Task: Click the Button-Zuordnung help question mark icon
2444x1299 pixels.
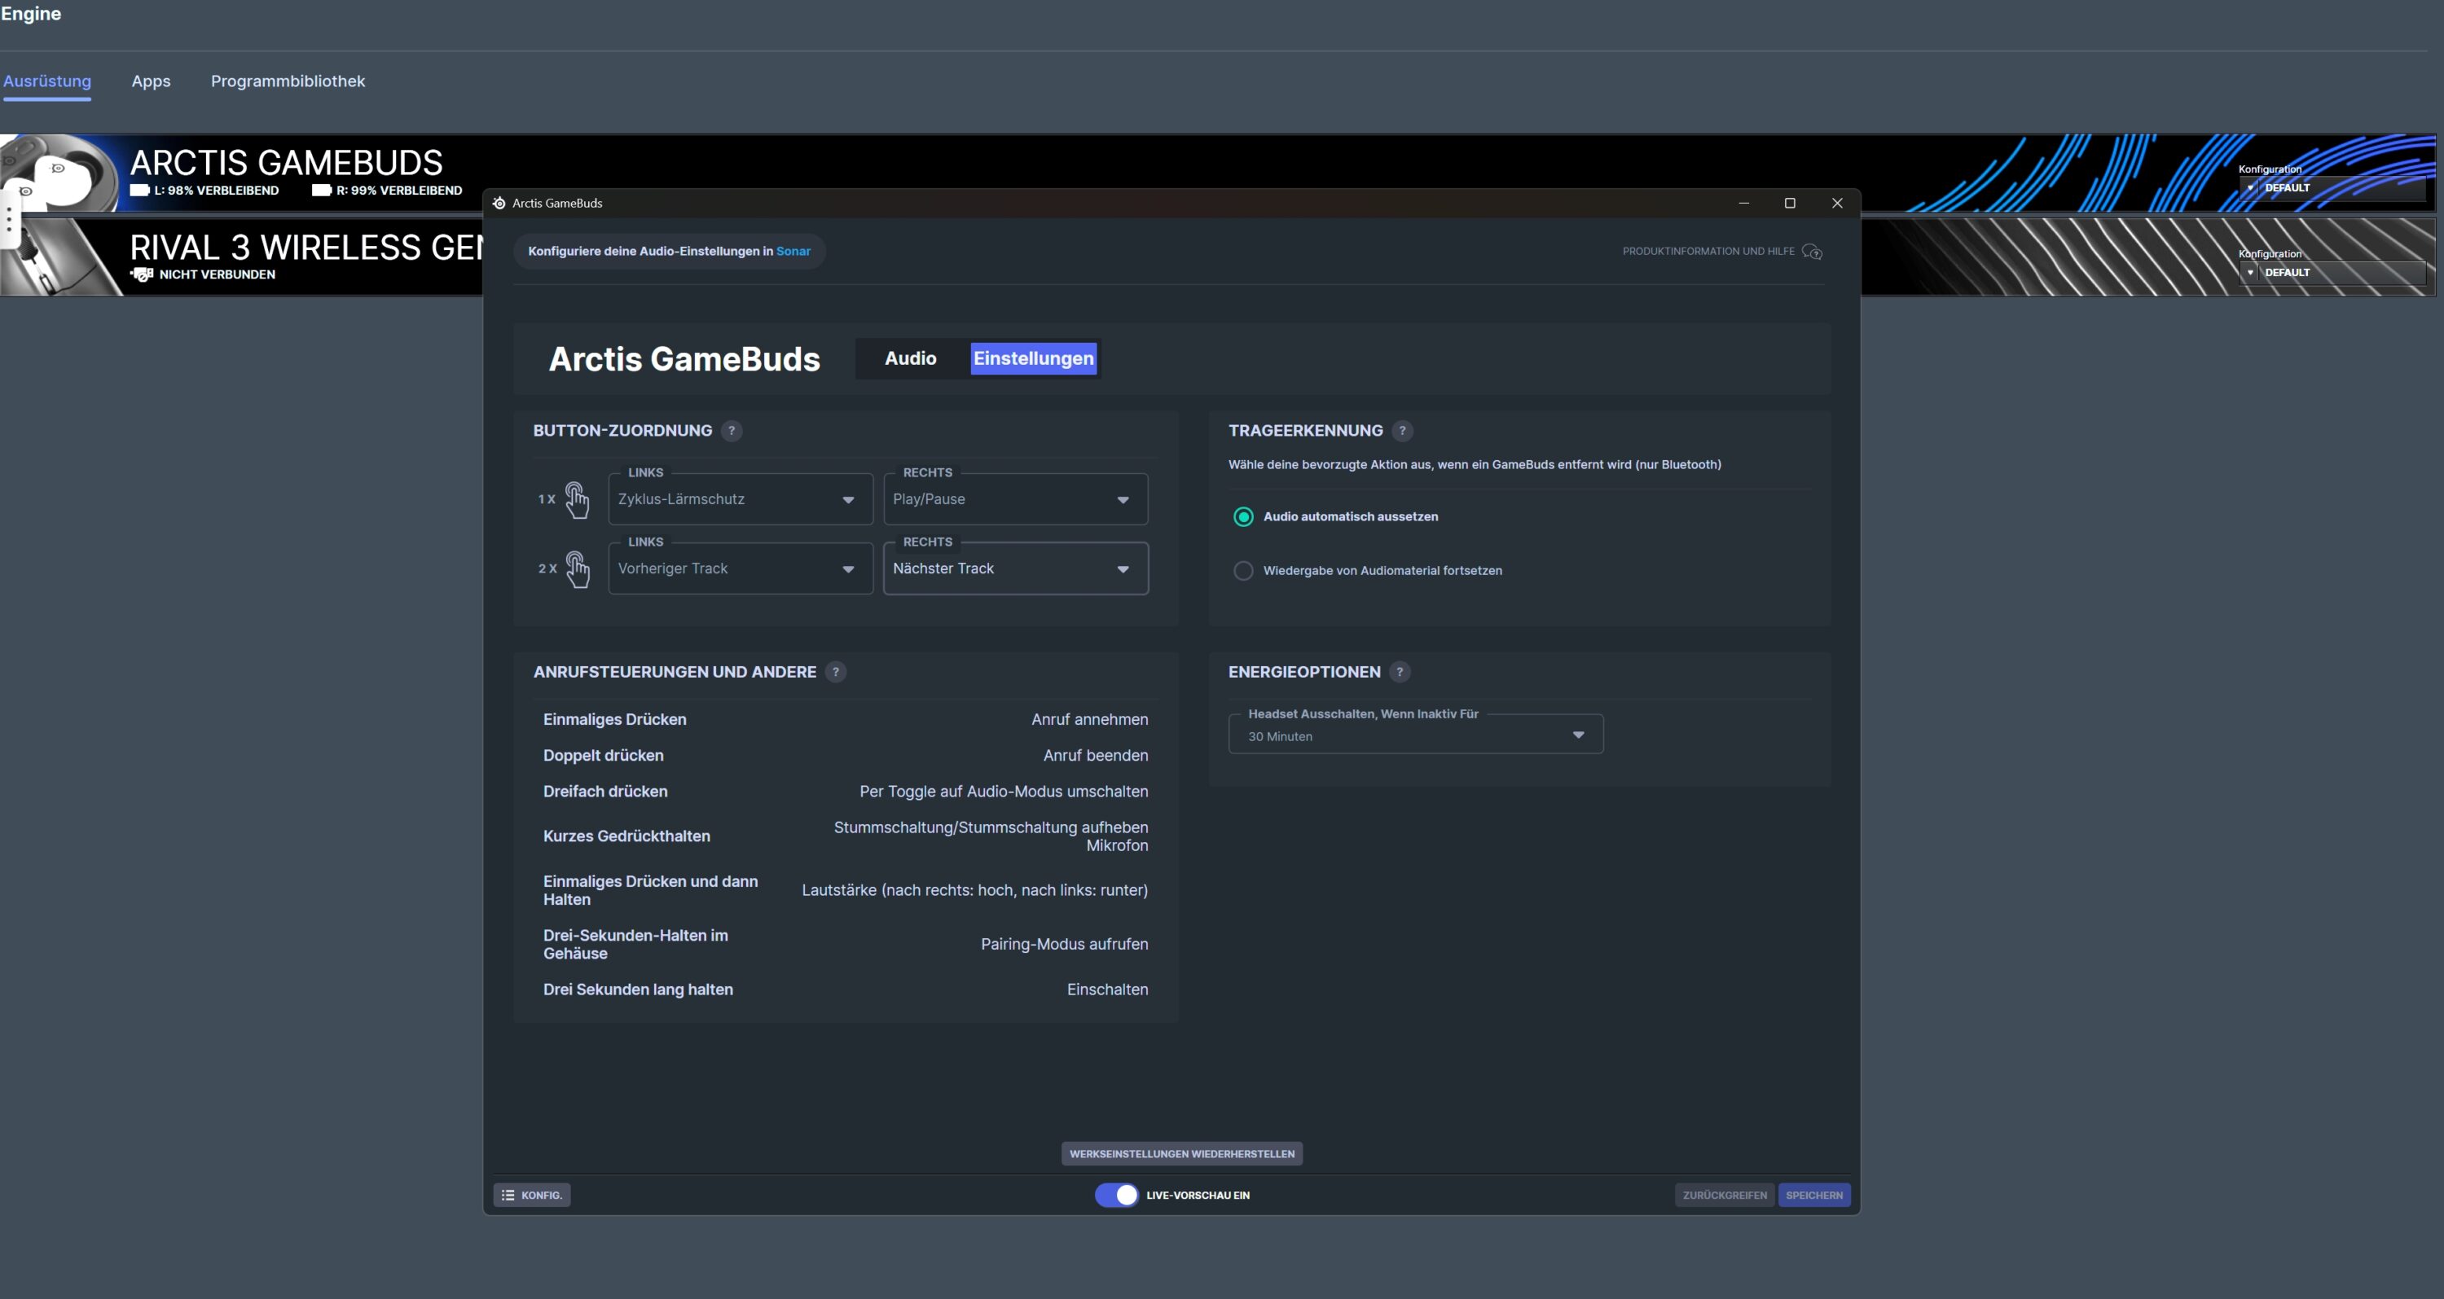Action: click(x=732, y=431)
